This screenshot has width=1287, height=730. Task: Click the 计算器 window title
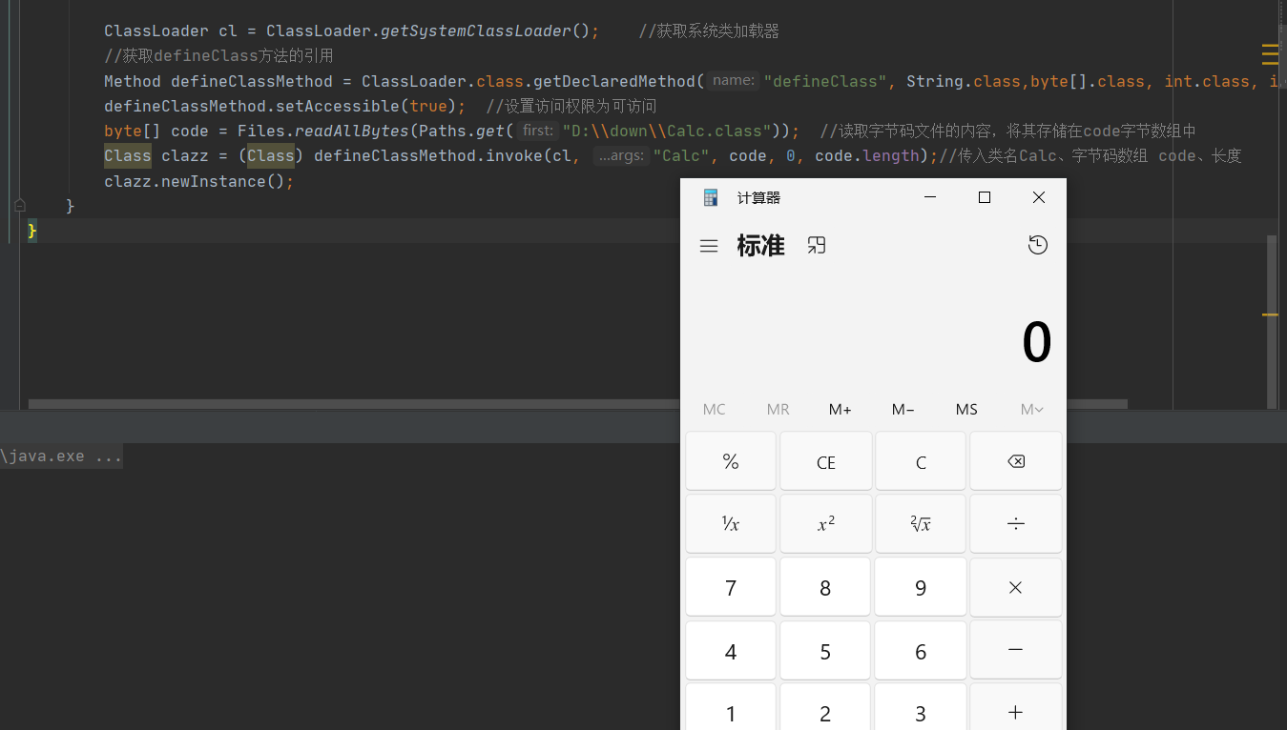(758, 197)
